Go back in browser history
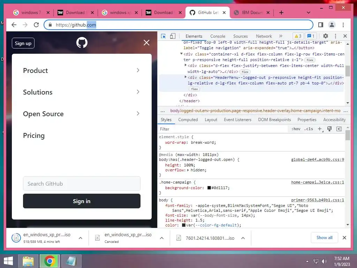Screen dimensions: 357x268 click(14, 25)
